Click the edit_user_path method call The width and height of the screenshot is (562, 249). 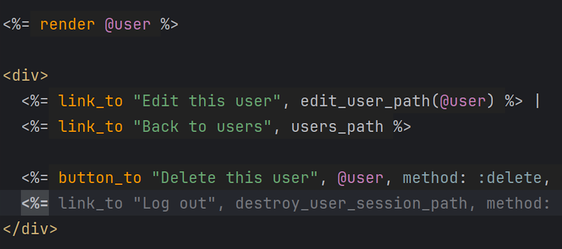click(365, 101)
